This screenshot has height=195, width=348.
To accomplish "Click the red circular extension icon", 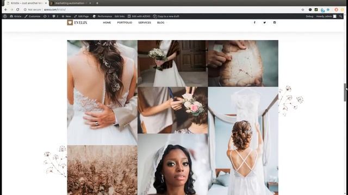I will (336, 10).
